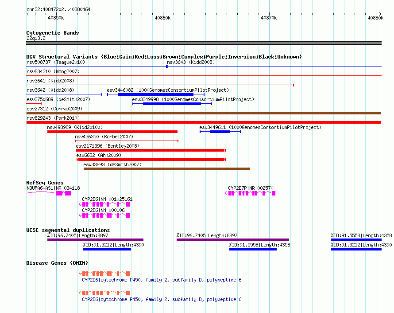The height and width of the screenshot is (313, 394).
Task: Click the DGV Structural Variants track title
Action: point(164,57)
